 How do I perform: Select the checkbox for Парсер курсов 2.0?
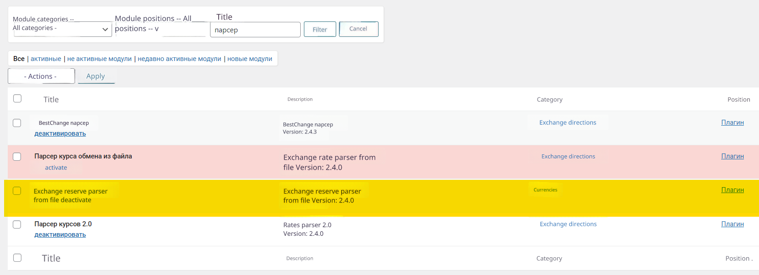pos(17,224)
